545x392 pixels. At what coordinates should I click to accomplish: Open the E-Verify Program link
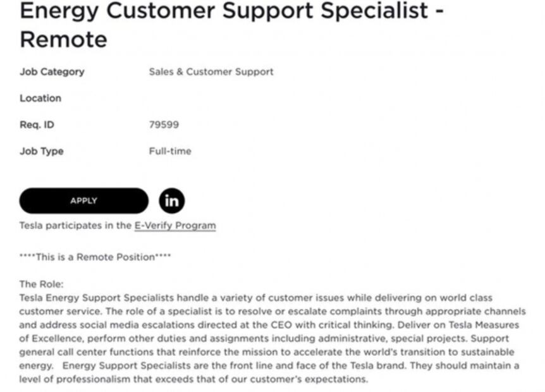(x=175, y=225)
